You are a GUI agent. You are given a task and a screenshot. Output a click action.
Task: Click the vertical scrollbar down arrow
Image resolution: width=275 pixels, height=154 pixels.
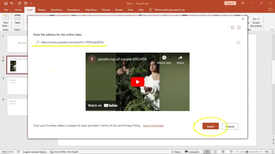point(273,136)
